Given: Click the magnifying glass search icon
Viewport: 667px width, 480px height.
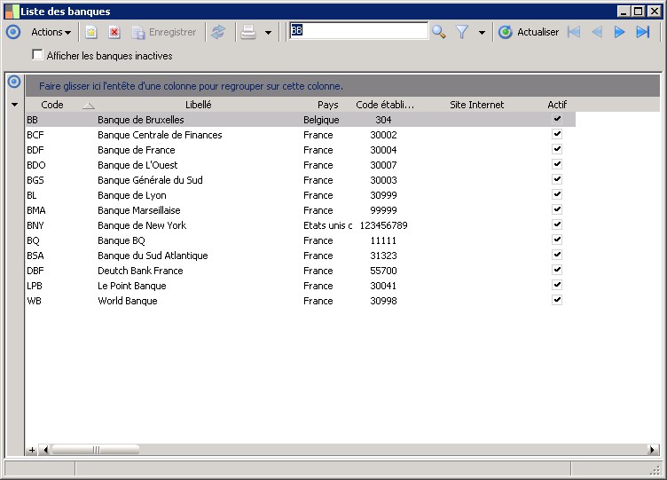Looking at the screenshot, I should point(438,32).
